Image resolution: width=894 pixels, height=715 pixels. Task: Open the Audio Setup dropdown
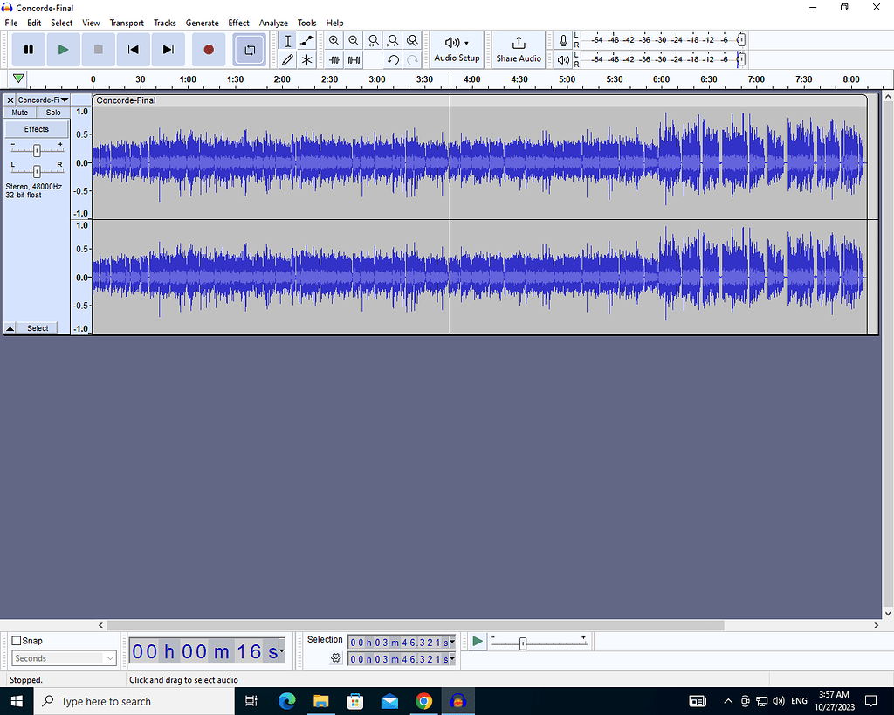tap(457, 50)
